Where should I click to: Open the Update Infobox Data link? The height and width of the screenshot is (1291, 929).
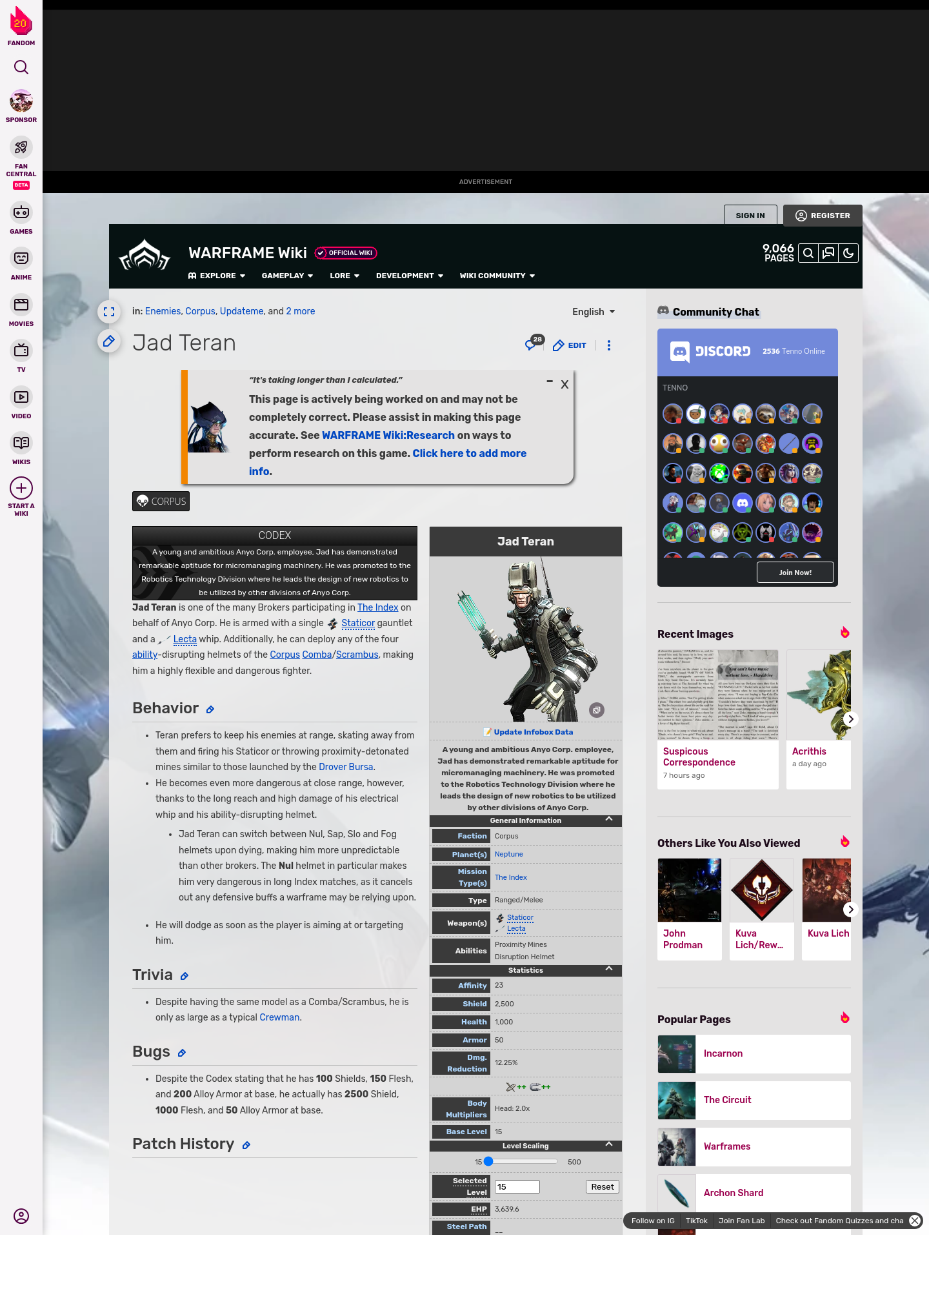[533, 732]
